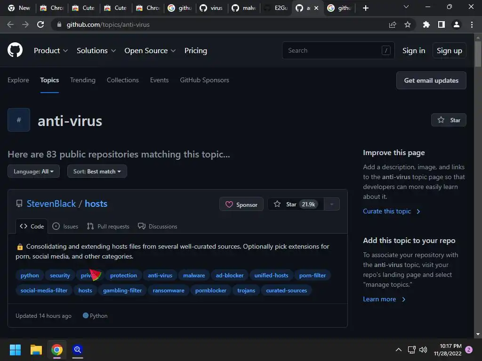Open the repo Issues tab
The width and height of the screenshot is (482, 361).
point(65,226)
